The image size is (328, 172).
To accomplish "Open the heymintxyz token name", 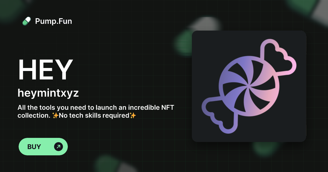I will (x=48, y=93).
